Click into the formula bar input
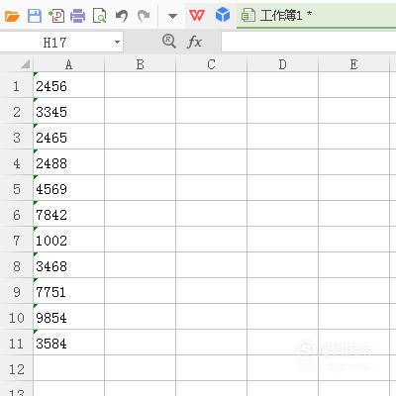The width and height of the screenshot is (396, 396). [x=309, y=42]
